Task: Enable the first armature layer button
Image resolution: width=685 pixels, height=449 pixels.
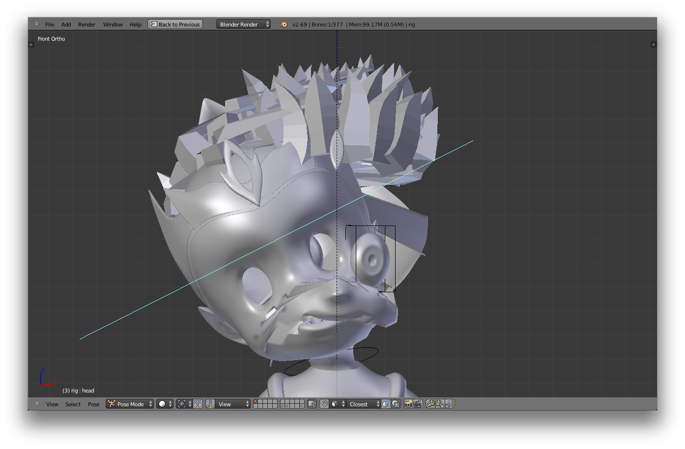Action: (256, 401)
